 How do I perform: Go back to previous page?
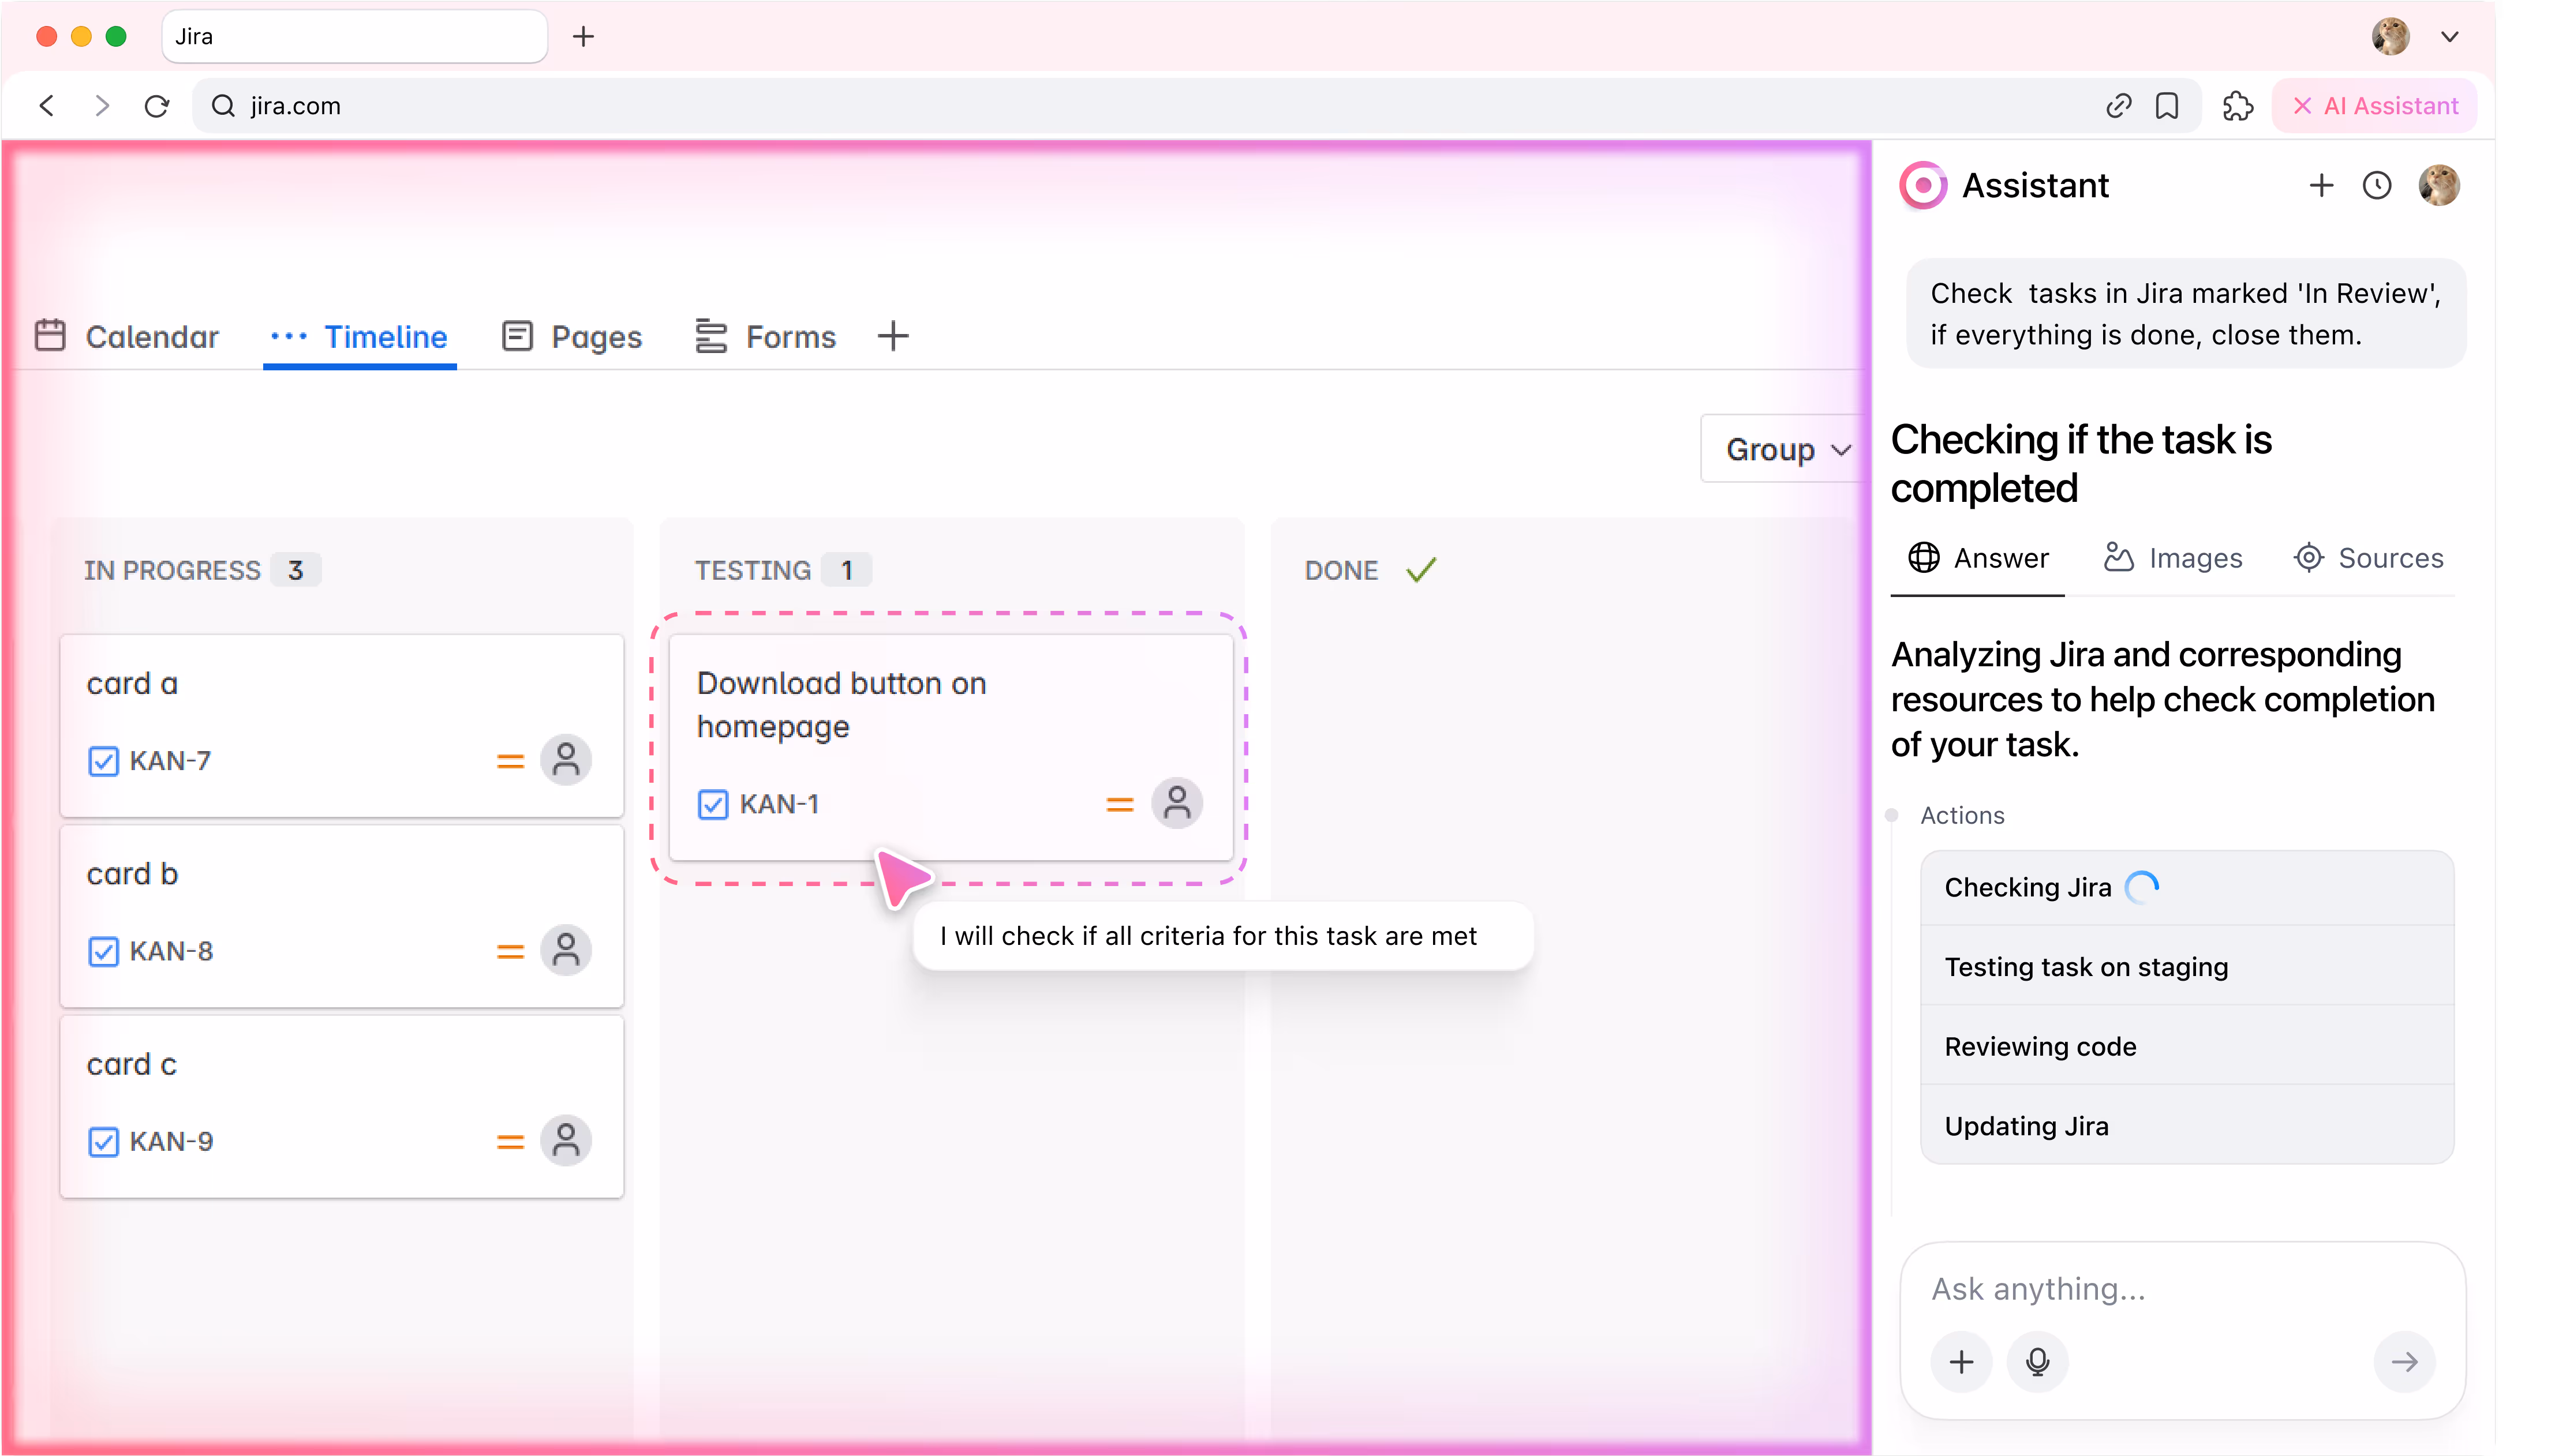point(46,105)
